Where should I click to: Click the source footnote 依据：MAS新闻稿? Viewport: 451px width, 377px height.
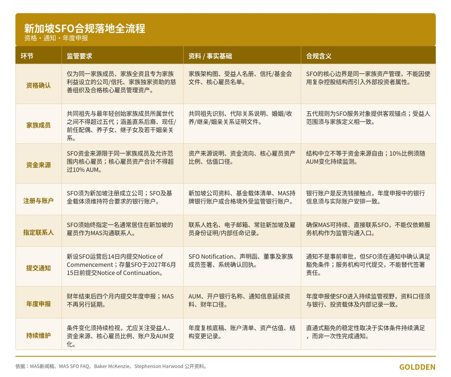tap(111, 366)
